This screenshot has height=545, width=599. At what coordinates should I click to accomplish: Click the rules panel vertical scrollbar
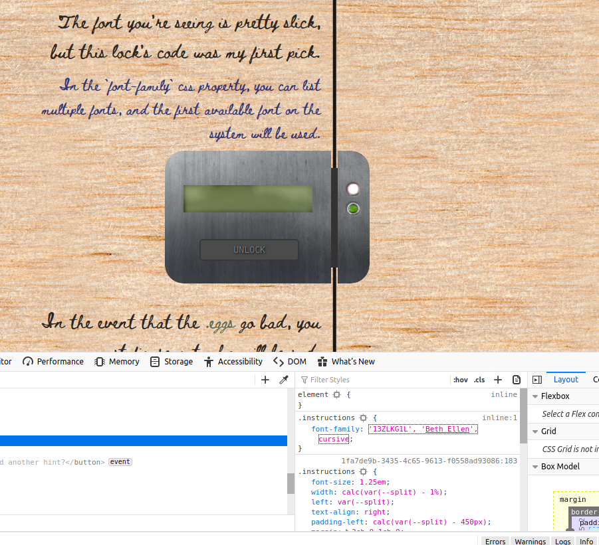coord(523,416)
